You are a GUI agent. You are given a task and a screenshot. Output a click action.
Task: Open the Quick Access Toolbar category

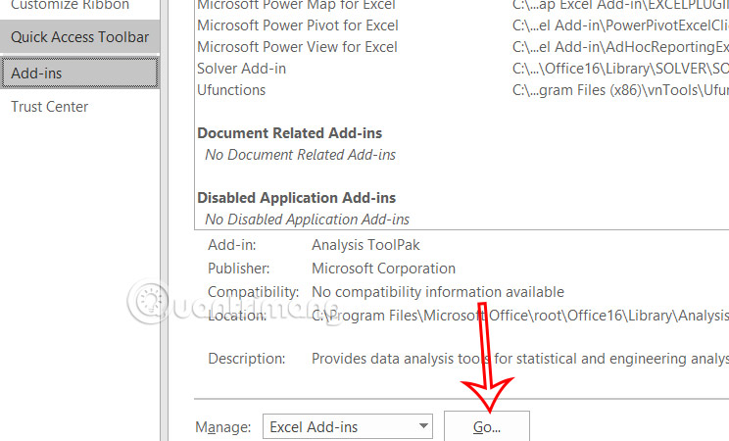click(x=80, y=37)
